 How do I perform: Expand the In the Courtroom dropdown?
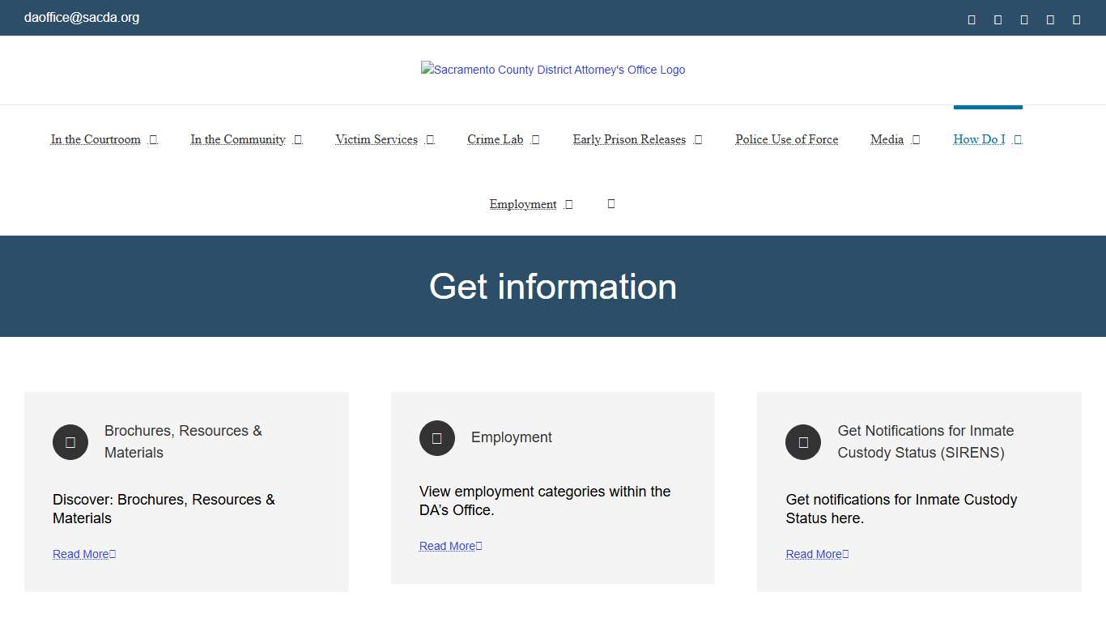tap(104, 139)
